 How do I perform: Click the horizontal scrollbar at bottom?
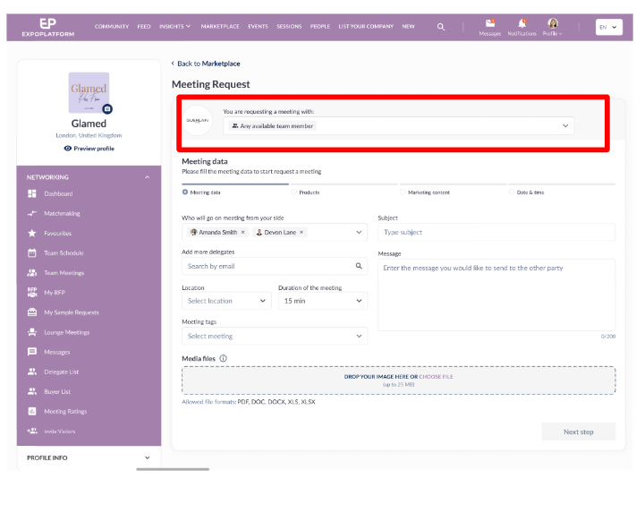coord(173,469)
